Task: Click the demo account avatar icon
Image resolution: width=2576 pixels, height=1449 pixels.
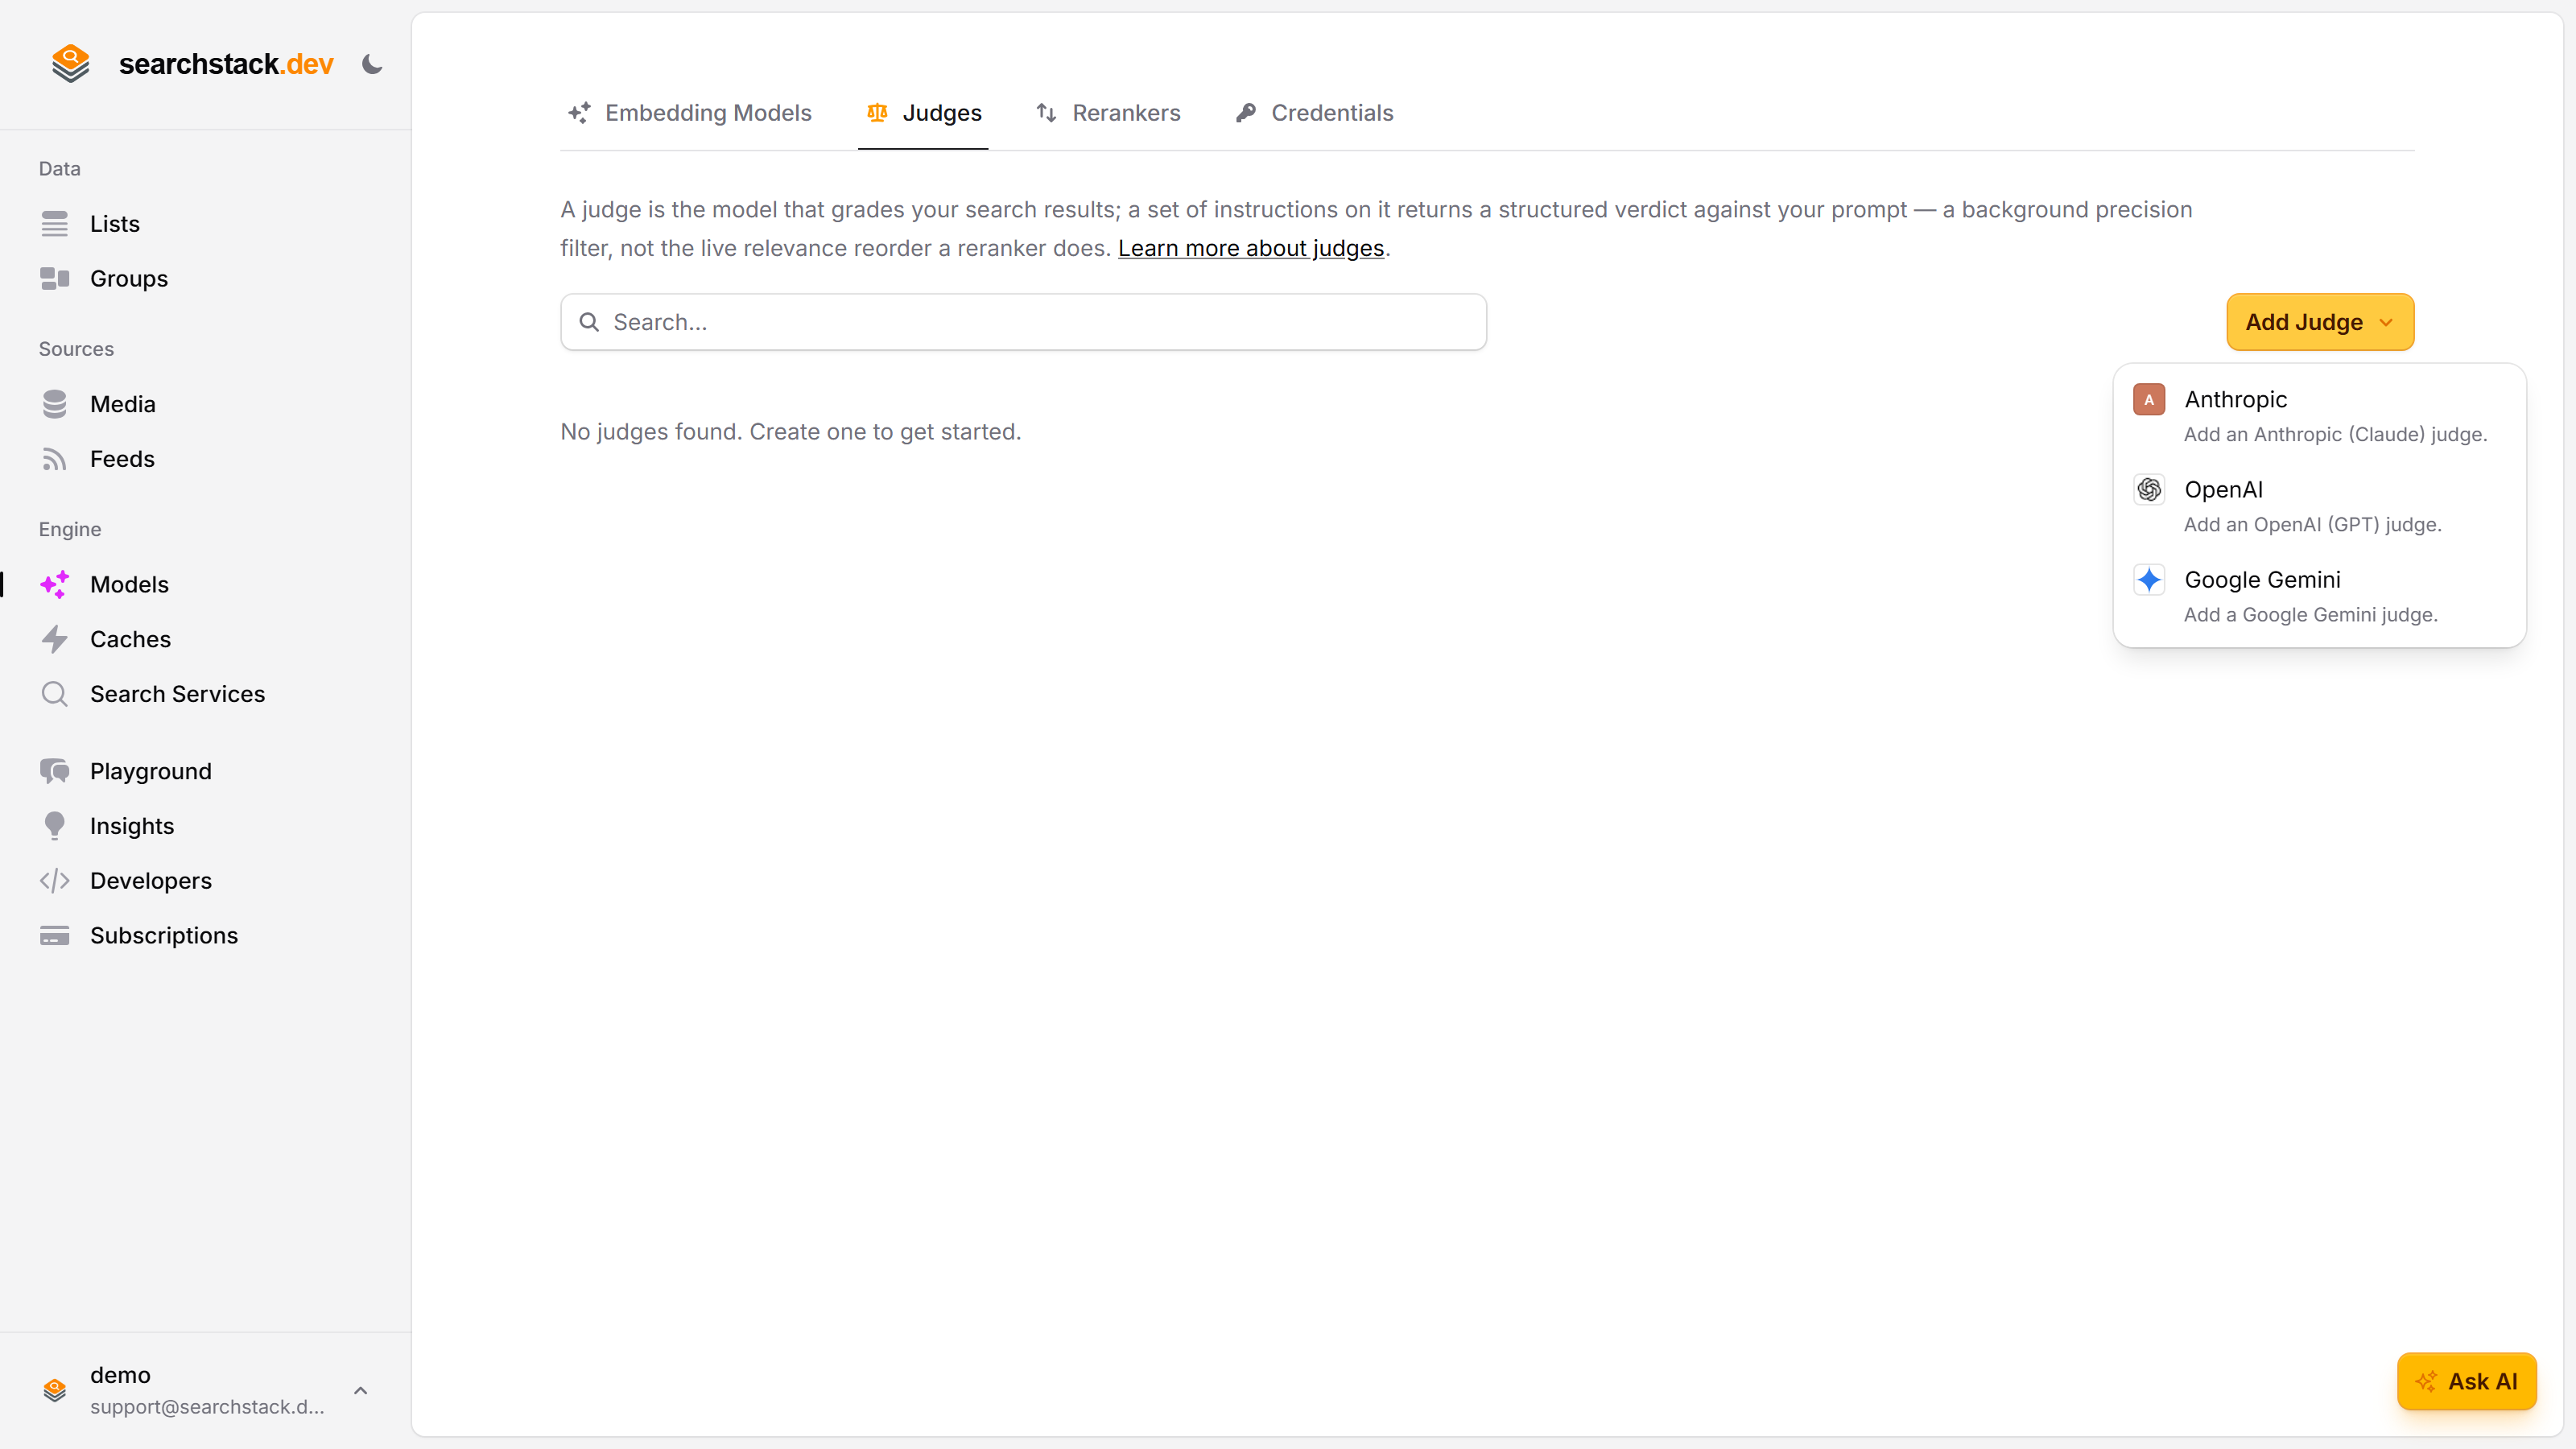Action: click(55, 1390)
